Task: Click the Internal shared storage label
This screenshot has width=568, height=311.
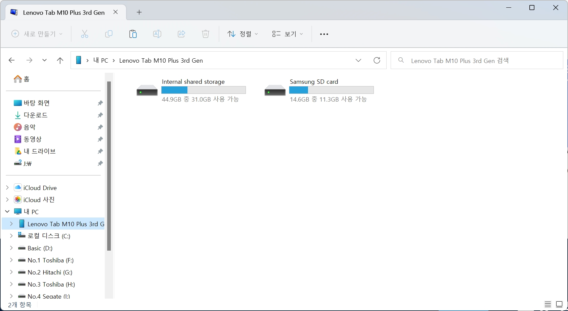Action: (193, 82)
